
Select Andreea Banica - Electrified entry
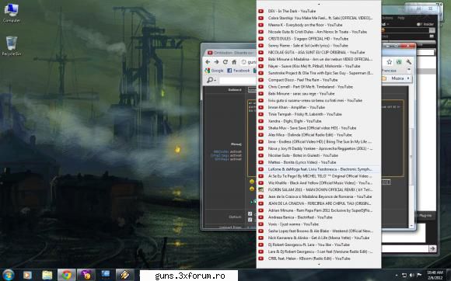[x=319, y=217]
